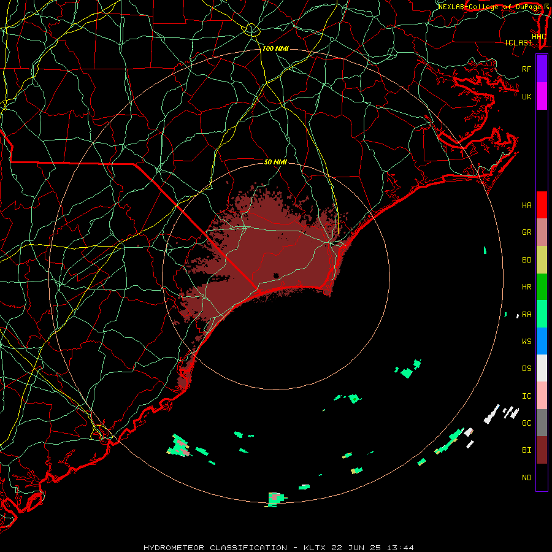Click the 'NEXLAB-College of DuPage' credit text
Viewport: 552px width, 552px height.
(x=491, y=7)
